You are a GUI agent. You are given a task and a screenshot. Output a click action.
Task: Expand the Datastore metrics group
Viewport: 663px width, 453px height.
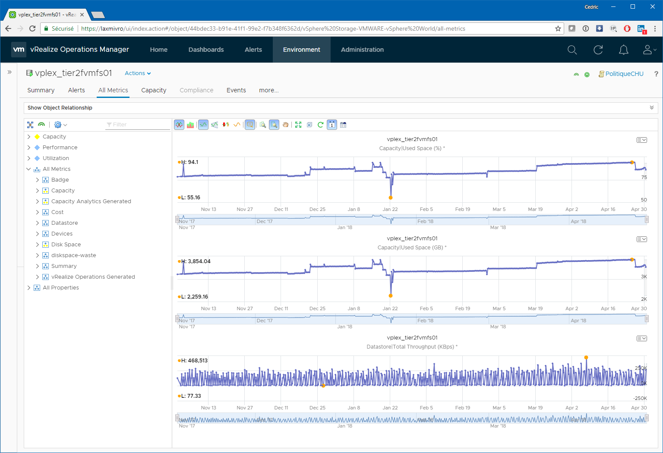(x=38, y=223)
